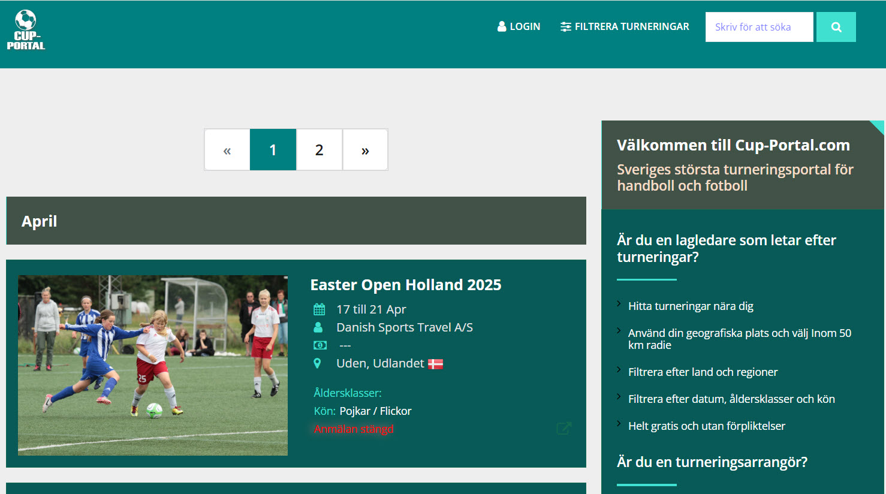The width and height of the screenshot is (886, 494).
Task: Go to next page with » arrow
Action: click(365, 150)
